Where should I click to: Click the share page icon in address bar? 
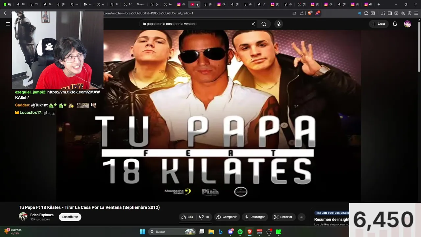(302, 13)
